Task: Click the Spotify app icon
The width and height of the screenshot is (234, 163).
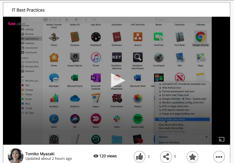Action: pyautogui.click(x=138, y=119)
